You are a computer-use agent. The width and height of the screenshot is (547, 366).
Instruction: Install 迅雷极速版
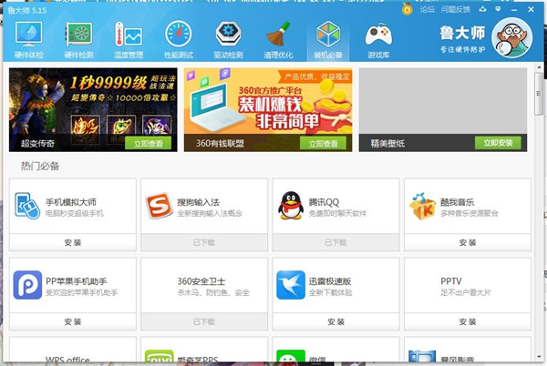coord(335,321)
